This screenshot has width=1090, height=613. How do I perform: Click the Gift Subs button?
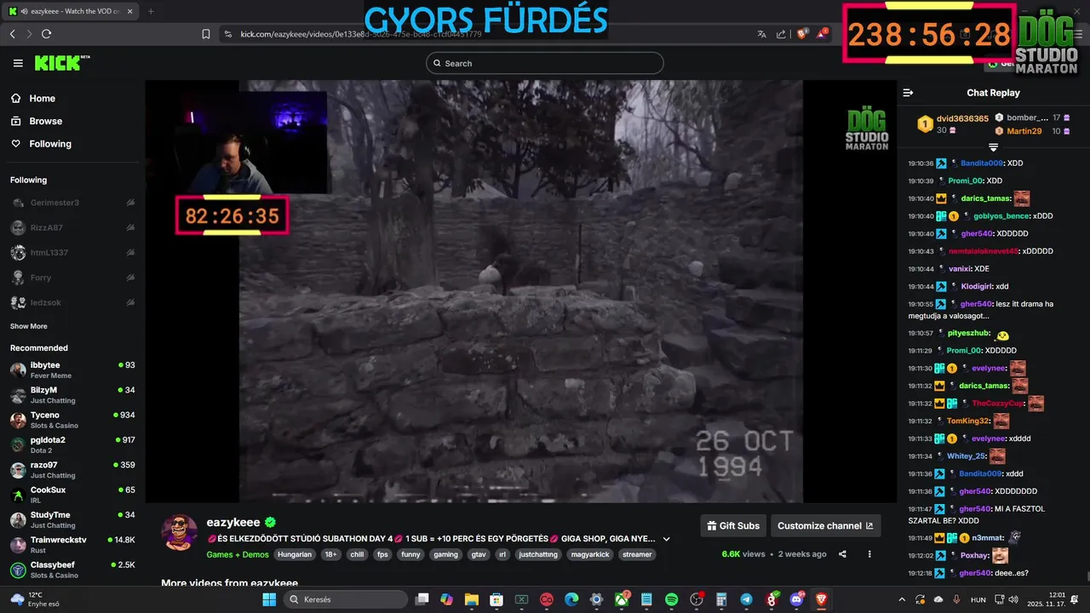click(732, 525)
